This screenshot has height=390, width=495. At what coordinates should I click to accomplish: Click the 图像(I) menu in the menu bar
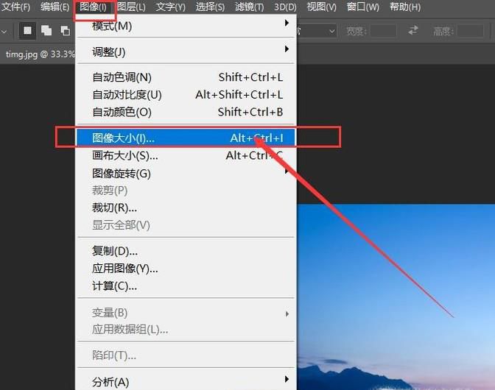[93, 7]
